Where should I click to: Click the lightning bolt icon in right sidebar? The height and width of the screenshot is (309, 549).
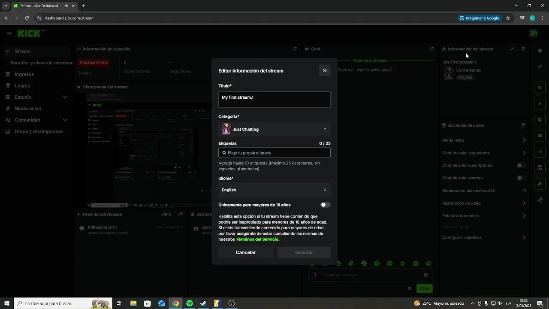pyautogui.click(x=540, y=104)
